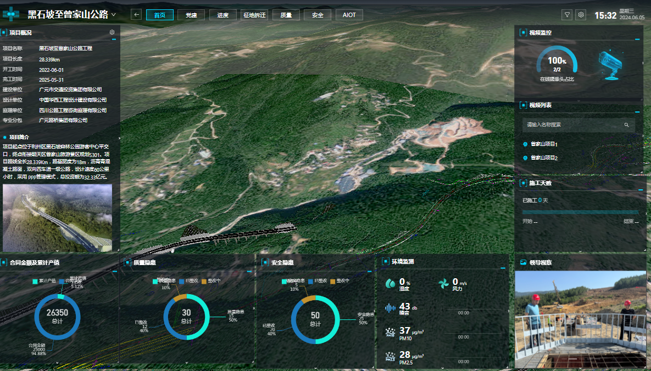Image resolution: width=651 pixels, height=371 pixels.
Task: Click the search magnifier in 视频列表
Action: pos(626,125)
